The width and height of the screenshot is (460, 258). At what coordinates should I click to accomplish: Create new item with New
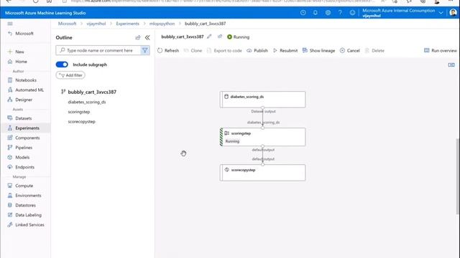16,52
